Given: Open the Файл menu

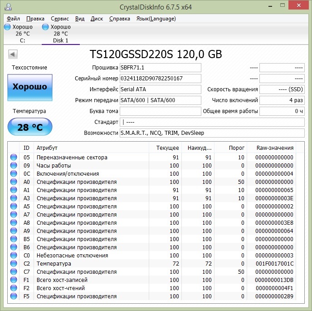Looking at the screenshot, I should tap(14, 19).
